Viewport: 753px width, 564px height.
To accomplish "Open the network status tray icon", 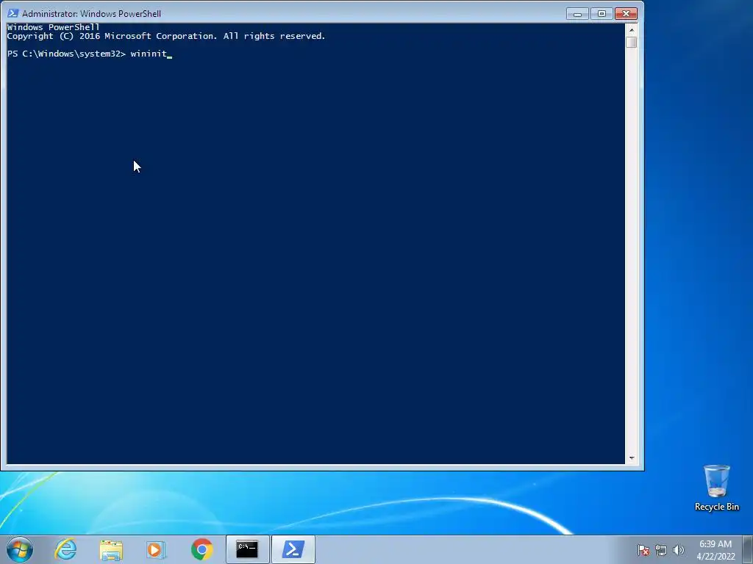I will 661,550.
